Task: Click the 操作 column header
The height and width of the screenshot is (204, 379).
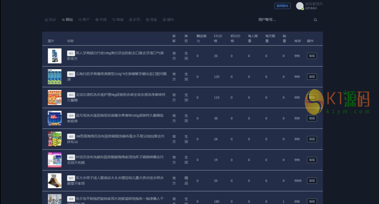Action: (310, 41)
